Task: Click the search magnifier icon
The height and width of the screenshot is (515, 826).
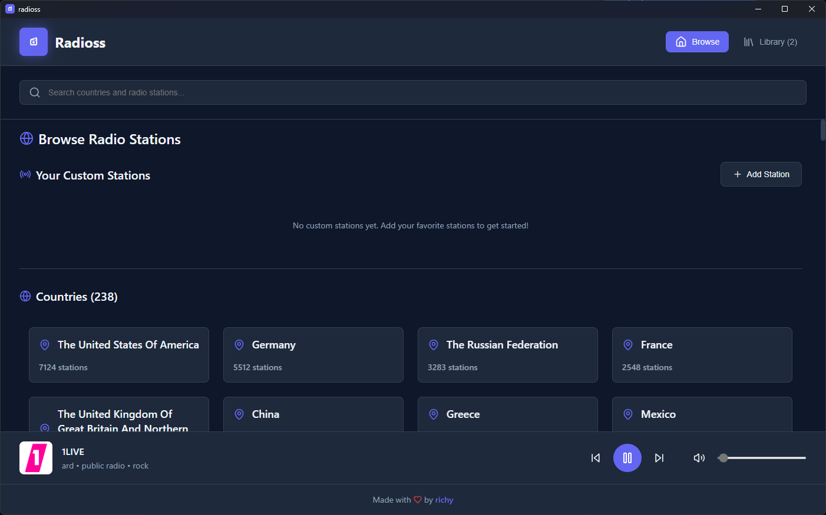Action: (x=35, y=92)
